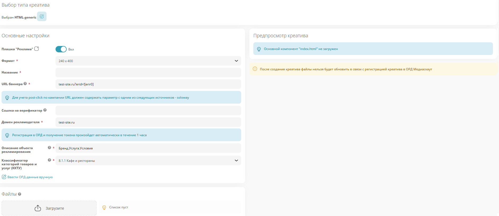Show the help tooltip for URL баннера
This screenshot has height=216, width=499.
25,84
